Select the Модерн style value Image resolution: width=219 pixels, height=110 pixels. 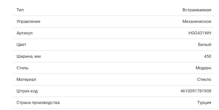pyautogui.click(x=203, y=68)
